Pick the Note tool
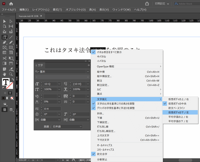This screenshot has width=200, height=162. click(4, 69)
